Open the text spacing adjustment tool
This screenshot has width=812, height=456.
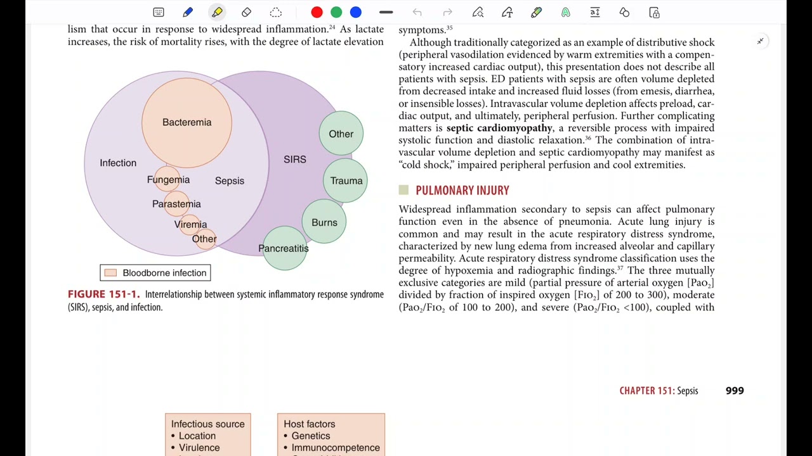[x=595, y=13]
